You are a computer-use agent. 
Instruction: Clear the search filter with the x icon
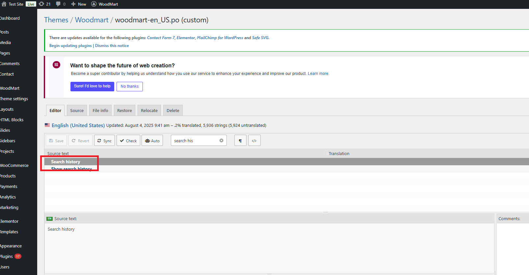(x=221, y=141)
